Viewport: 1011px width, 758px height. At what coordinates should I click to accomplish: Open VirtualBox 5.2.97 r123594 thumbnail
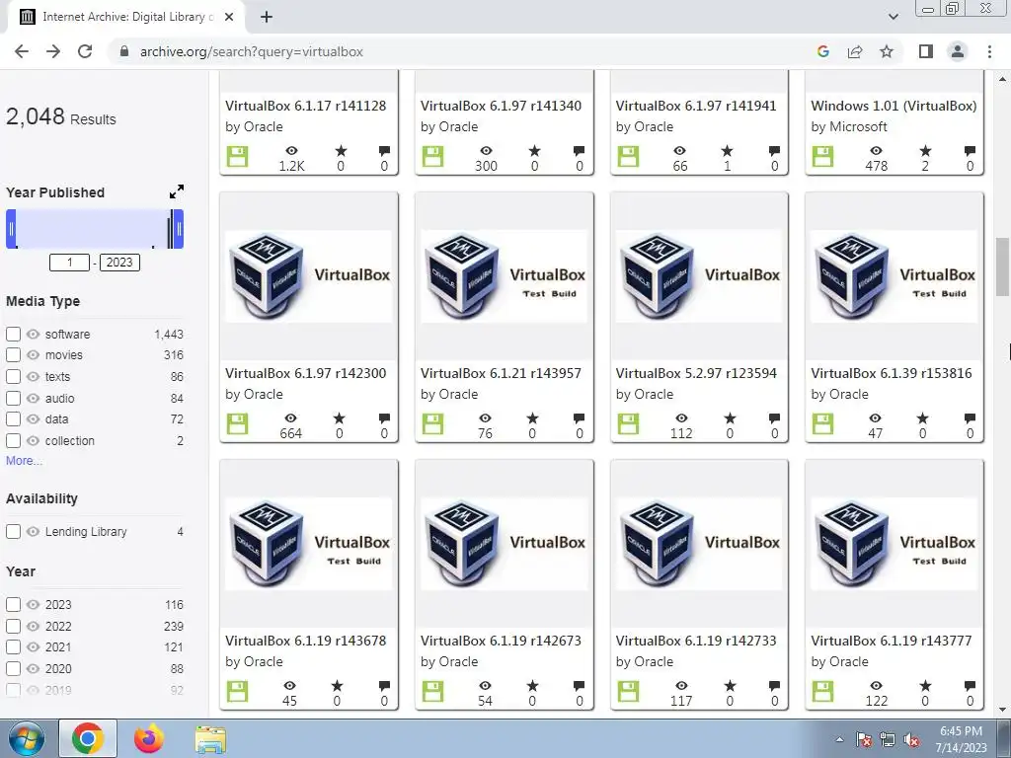click(x=699, y=276)
